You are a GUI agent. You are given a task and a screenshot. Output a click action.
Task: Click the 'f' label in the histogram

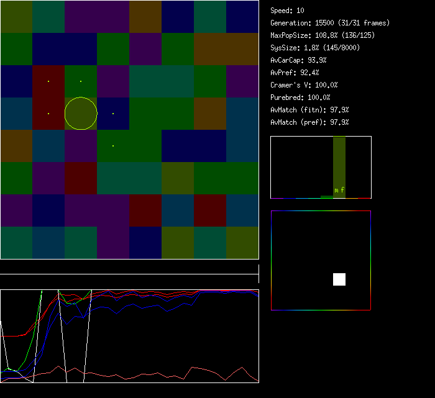[342, 190]
